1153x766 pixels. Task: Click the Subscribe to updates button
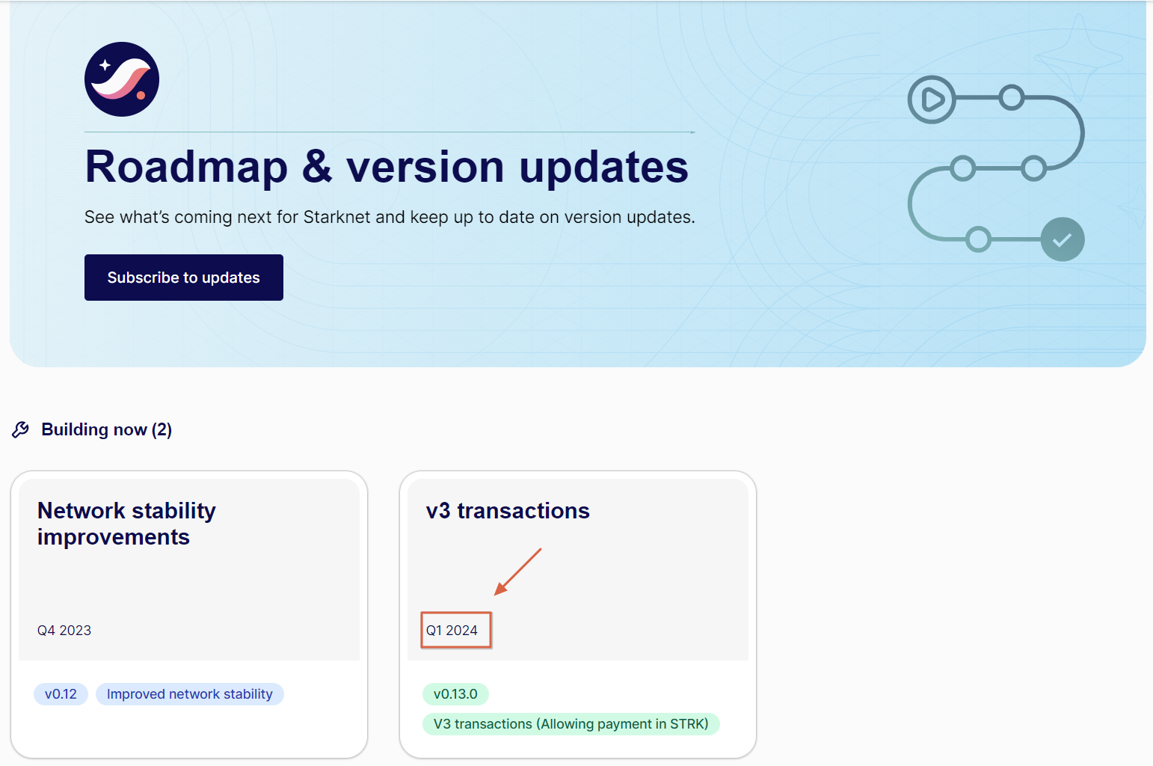point(184,278)
